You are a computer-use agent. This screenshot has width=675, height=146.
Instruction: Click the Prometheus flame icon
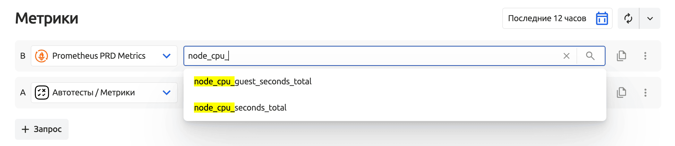pos(41,56)
